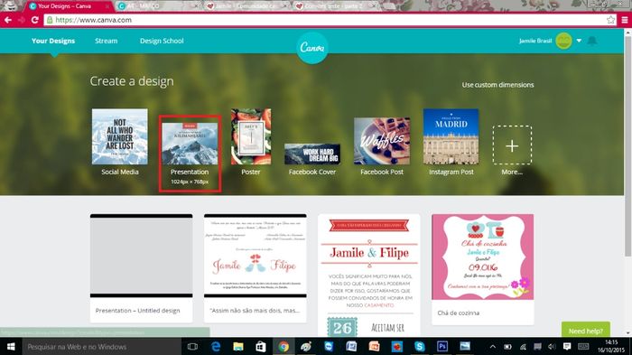The width and height of the screenshot is (632, 355).
Task: Click the Need help? button
Action: point(586,331)
